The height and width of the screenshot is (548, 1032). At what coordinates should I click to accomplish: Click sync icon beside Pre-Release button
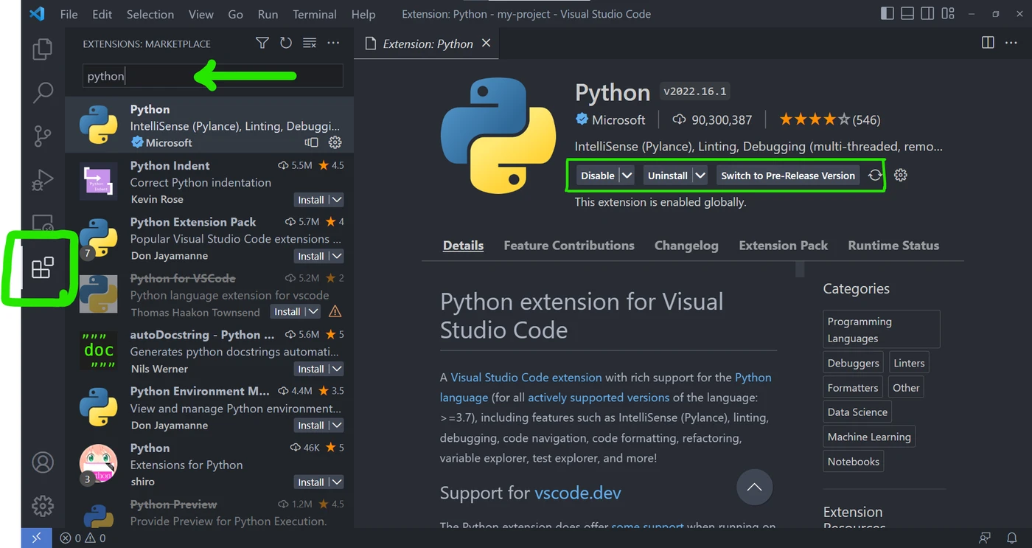point(875,176)
